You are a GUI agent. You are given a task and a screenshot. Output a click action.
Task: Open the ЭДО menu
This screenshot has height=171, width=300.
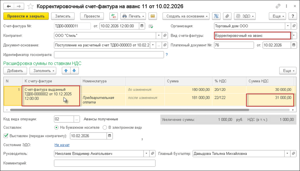point(244,16)
